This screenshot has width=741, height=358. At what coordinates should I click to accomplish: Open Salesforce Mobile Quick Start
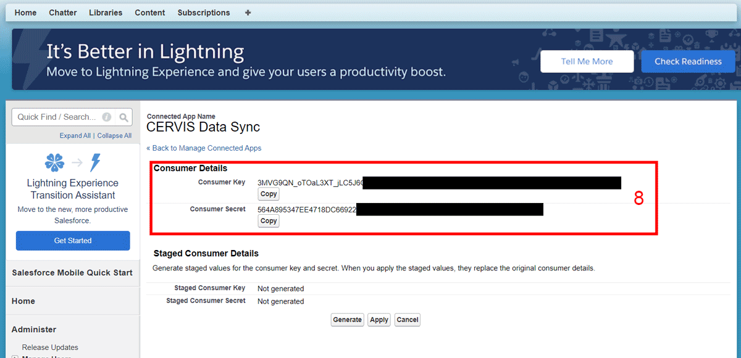tap(72, 273)
